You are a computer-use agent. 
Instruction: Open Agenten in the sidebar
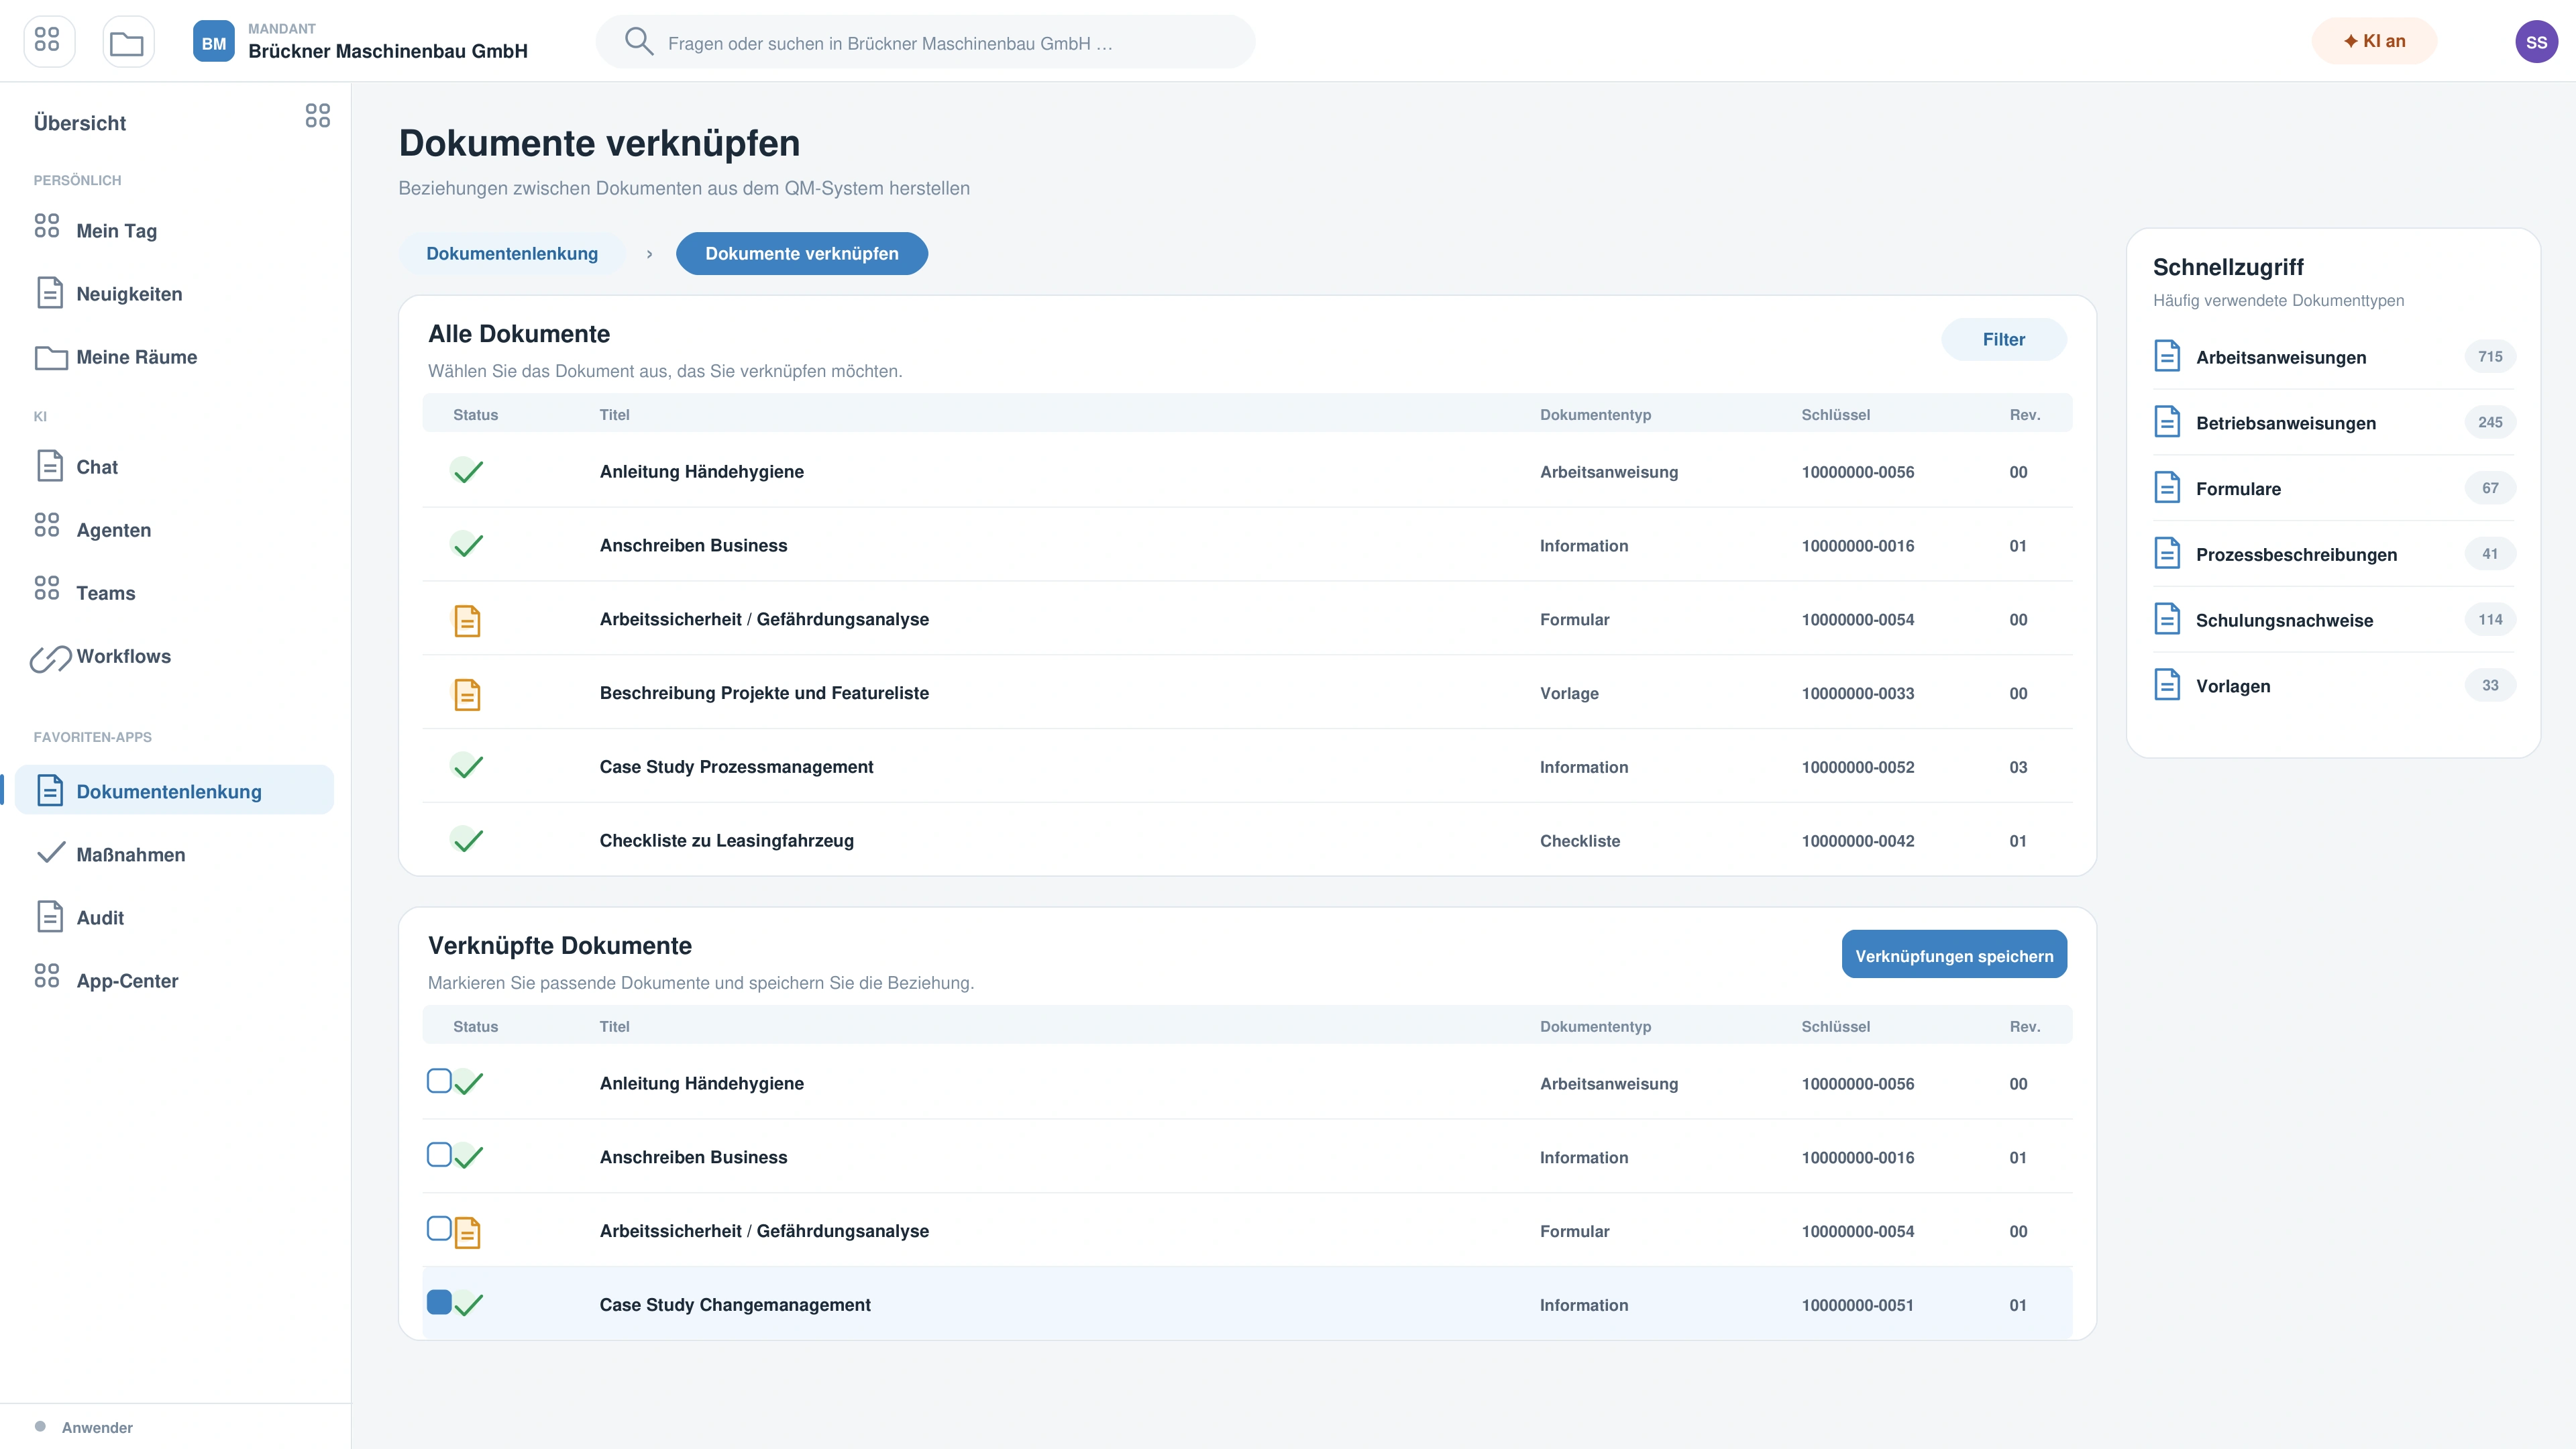174,529
